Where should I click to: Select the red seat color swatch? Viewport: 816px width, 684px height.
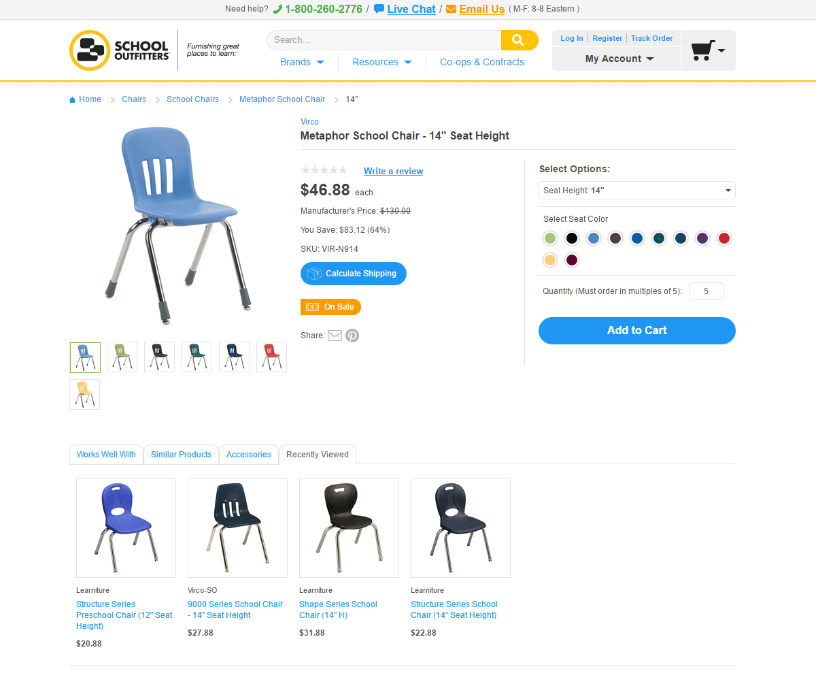coord(724,238)
